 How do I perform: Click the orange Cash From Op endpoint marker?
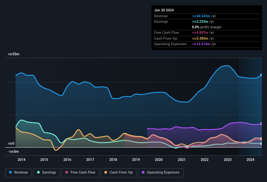click(261, 138)
